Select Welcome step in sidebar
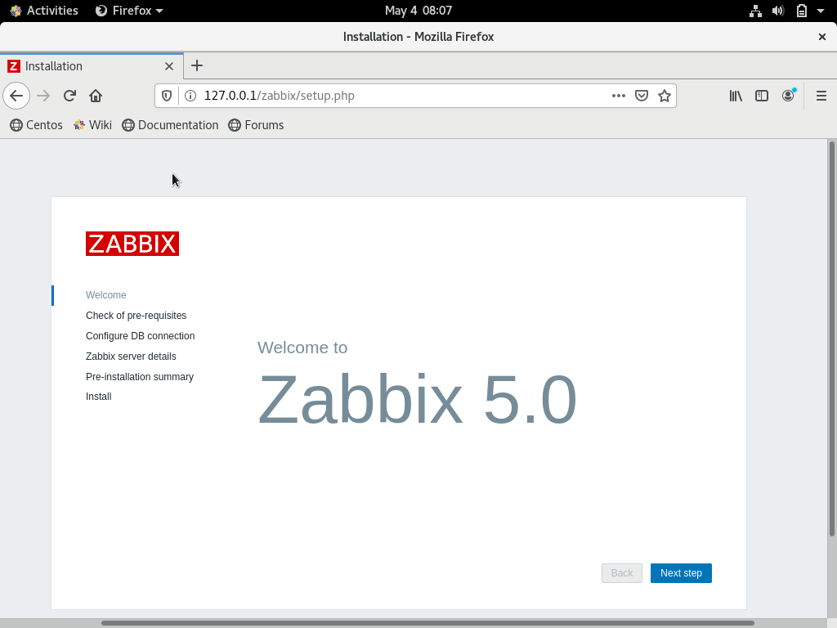The width and height of the screenshot is (837, 628). coord(106,294)
